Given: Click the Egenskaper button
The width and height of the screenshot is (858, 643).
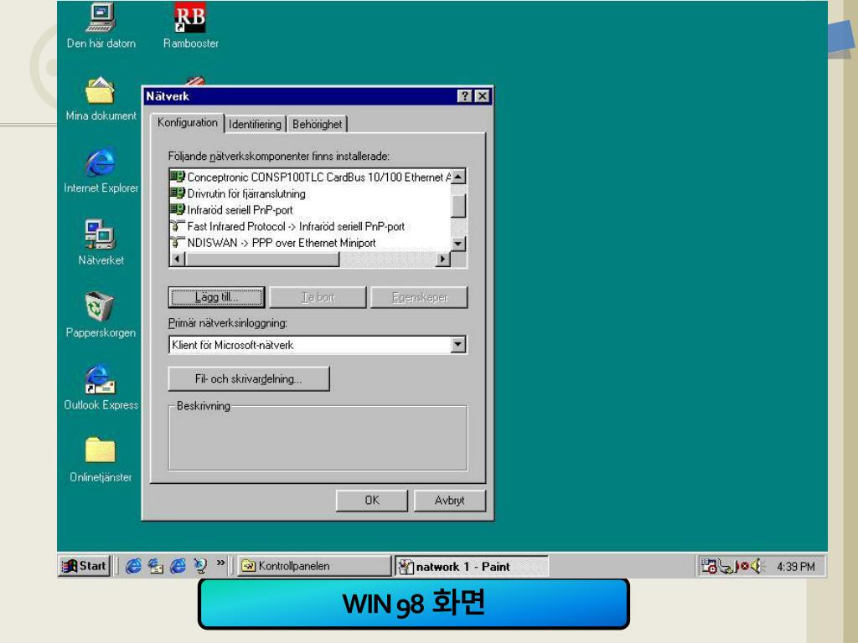Looking at the screenshot, I should pos(419,297).
